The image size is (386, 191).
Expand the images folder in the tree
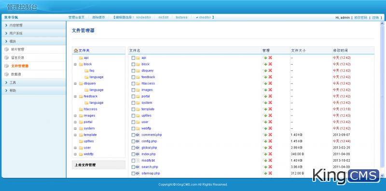75,115
